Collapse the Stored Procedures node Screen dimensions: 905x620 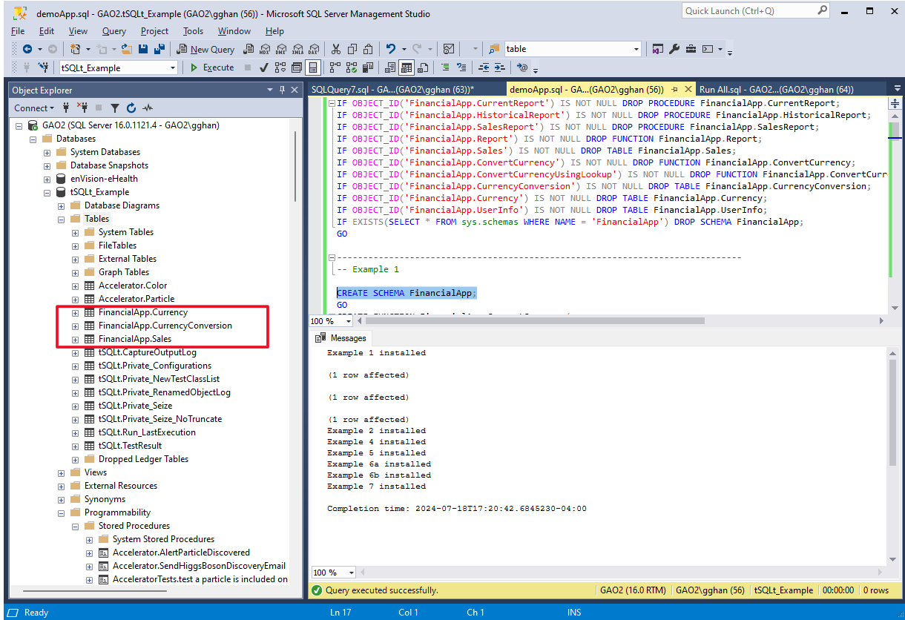(x=74, y=525)
